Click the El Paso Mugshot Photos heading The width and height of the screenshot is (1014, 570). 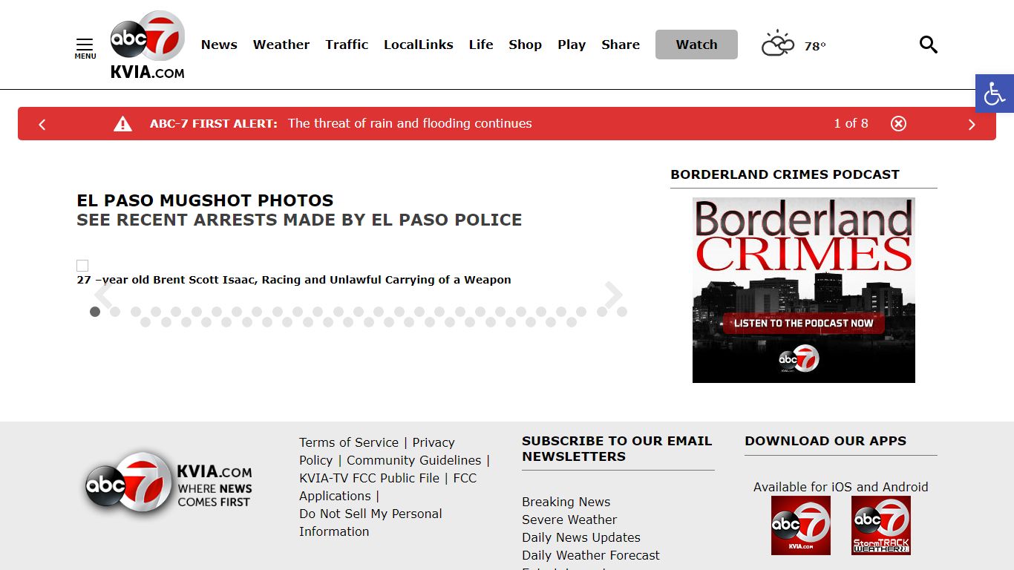click(x=205, y=200)
